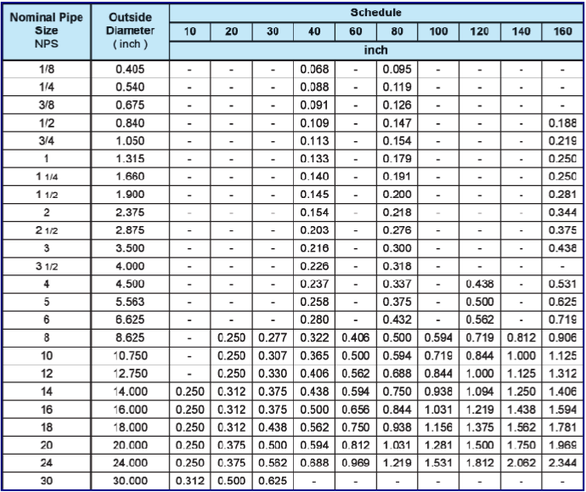Click outside diameter value '30.000'
586x492 pixels.
[x=130, y=481]
